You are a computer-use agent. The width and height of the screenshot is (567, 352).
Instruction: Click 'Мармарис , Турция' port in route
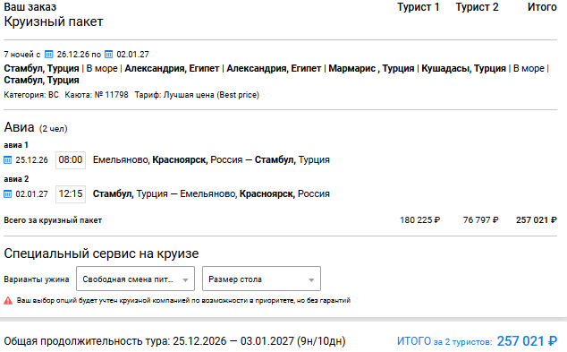pyautogui.click(x=371, y=68)
